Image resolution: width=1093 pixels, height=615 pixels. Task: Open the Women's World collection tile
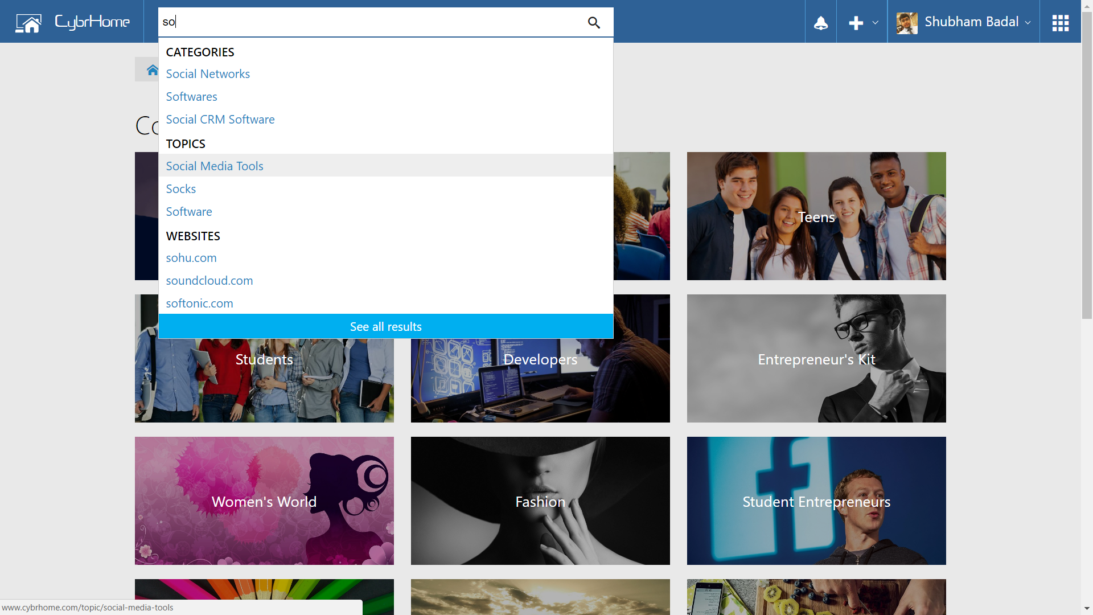(264, 501)
